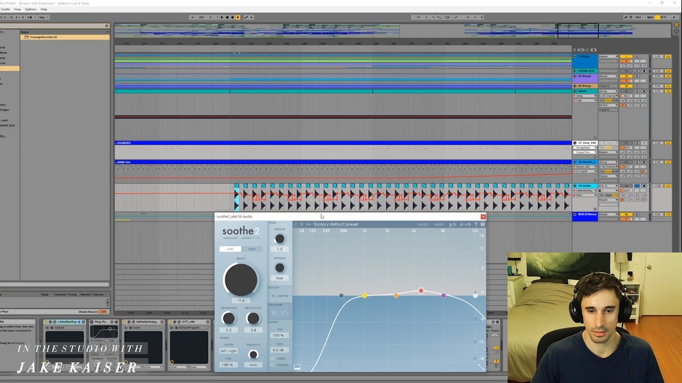The image size is (682, 383).
Task: Enable soothe2 bypass toggle
Action: tap(272, 365)
